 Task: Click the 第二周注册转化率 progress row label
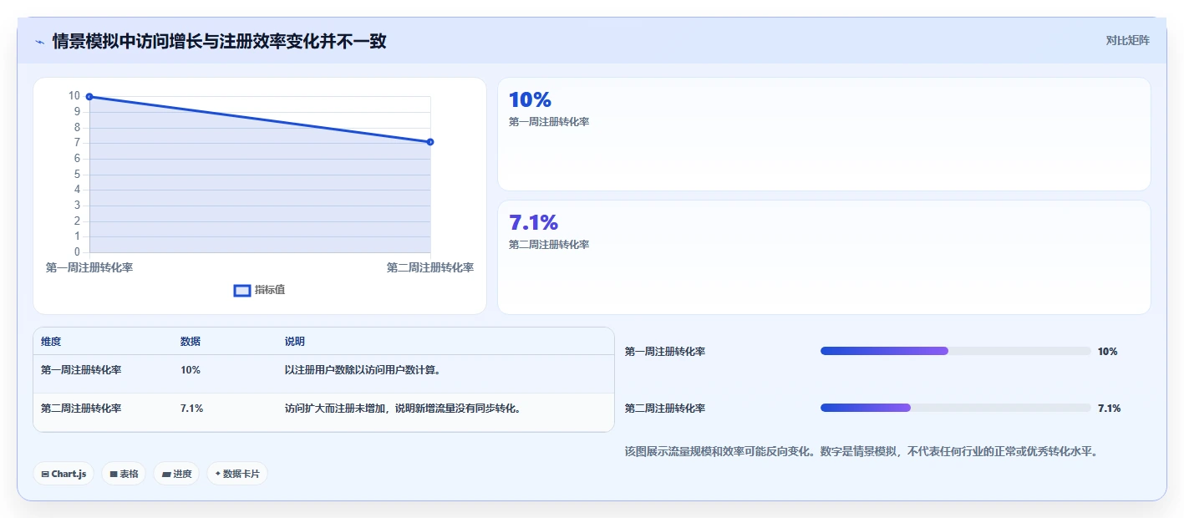point(665,409)
